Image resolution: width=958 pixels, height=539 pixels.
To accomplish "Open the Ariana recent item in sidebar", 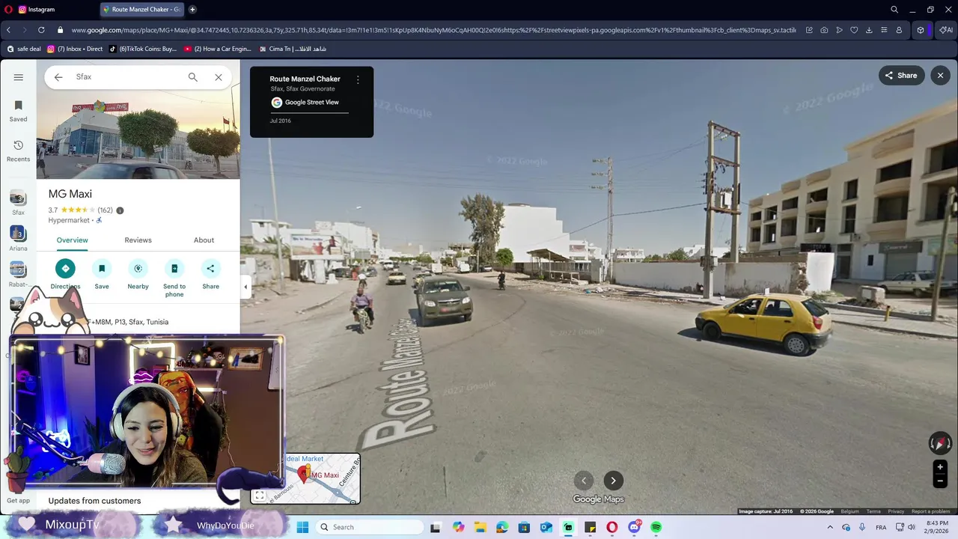I will [x=18, y=238].
